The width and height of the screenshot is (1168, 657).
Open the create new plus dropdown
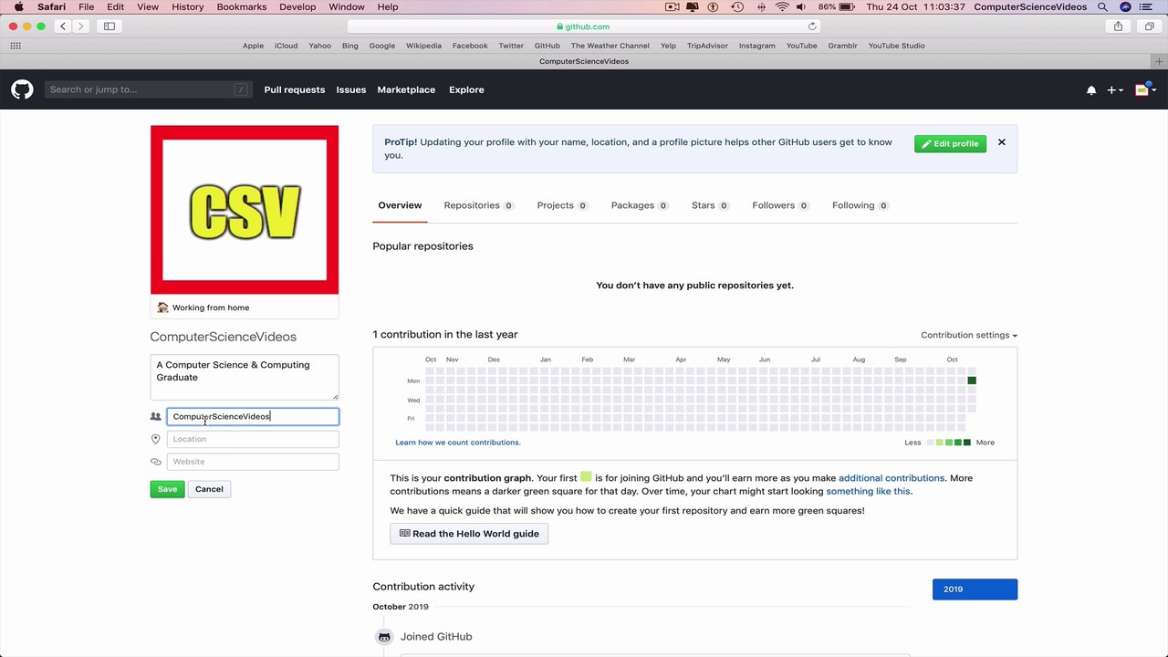tap(1115, 90)
